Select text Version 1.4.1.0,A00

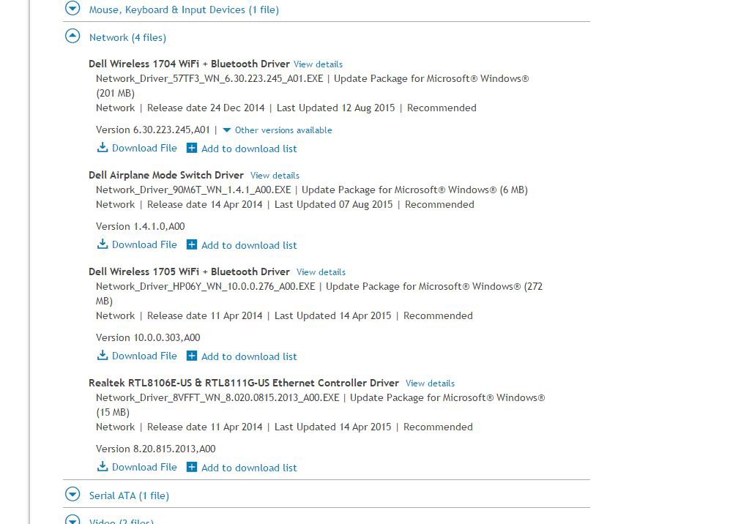[x=141, y=226]
